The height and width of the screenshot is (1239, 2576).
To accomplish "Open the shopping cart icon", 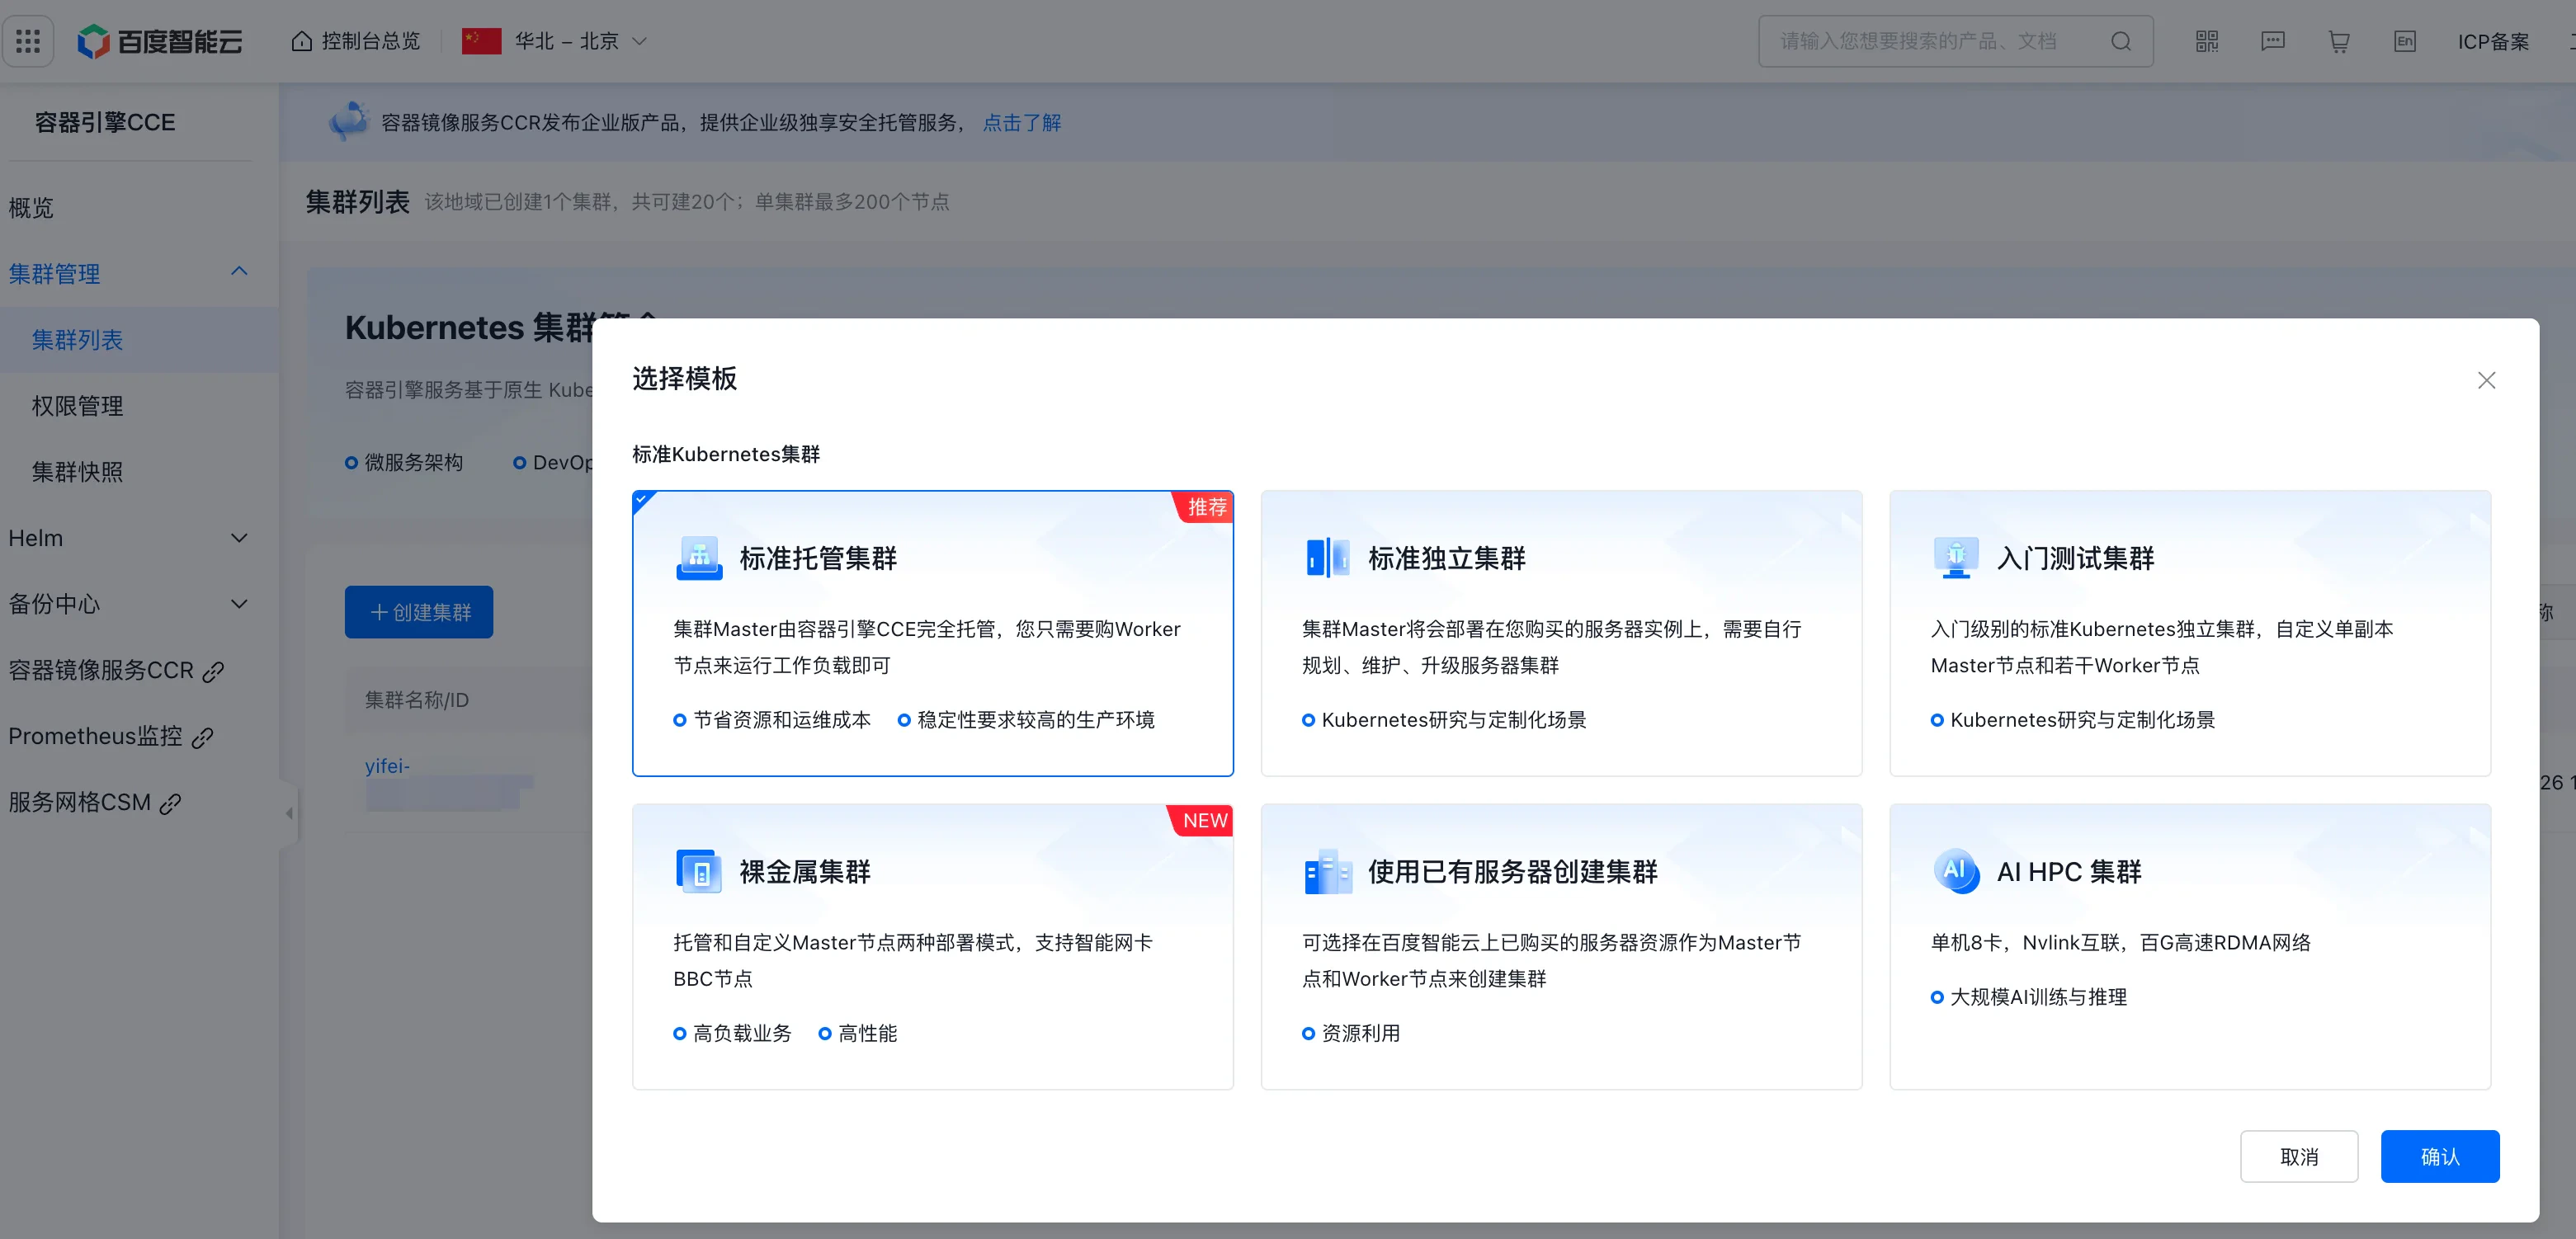I will point(2338,41).
